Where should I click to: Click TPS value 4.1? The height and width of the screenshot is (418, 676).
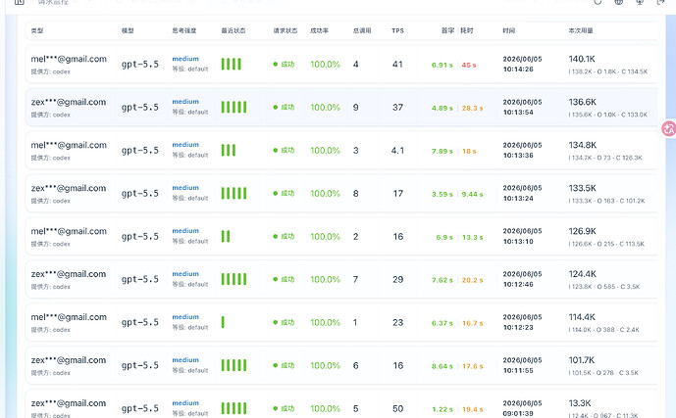(397, 151)
